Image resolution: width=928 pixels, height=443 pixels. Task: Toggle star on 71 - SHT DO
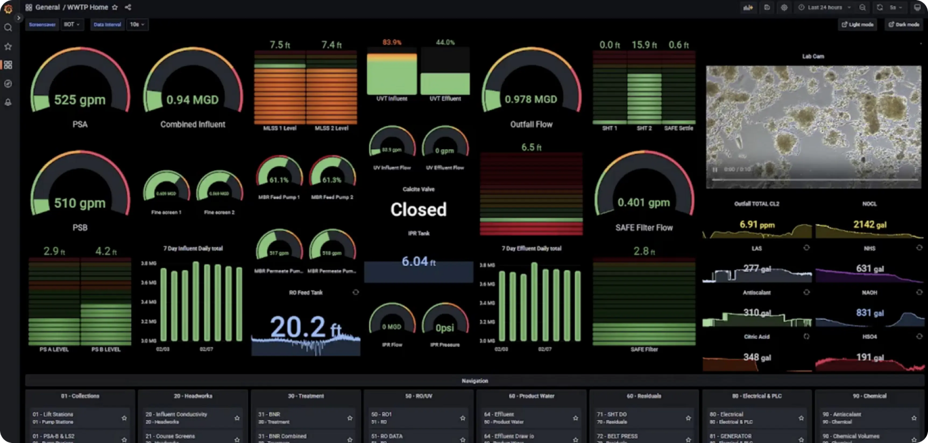(x=688, y=418)
